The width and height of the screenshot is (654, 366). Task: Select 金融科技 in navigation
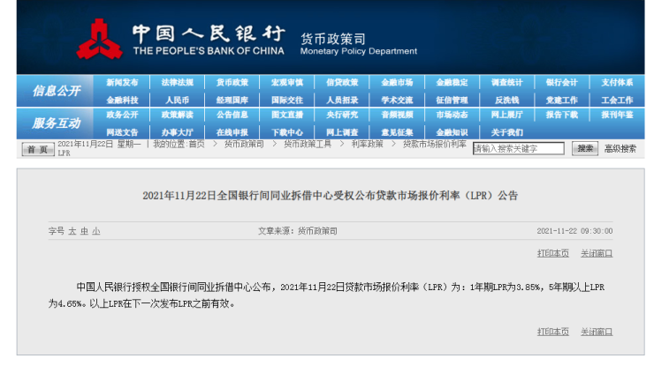(122, 101)
